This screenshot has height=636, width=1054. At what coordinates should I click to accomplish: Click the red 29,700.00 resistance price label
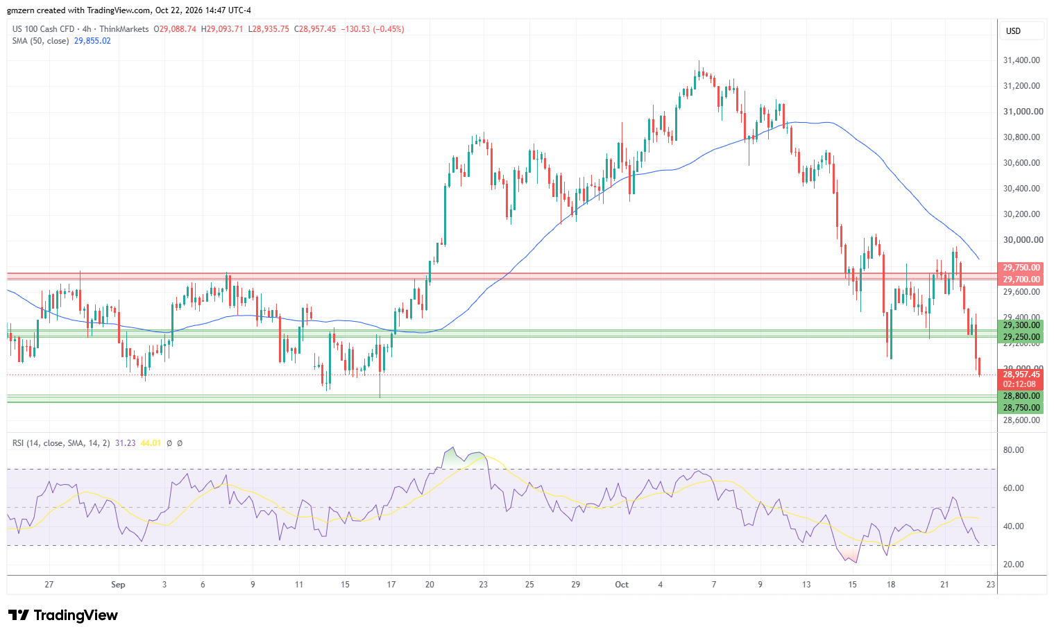(1021, 280)
